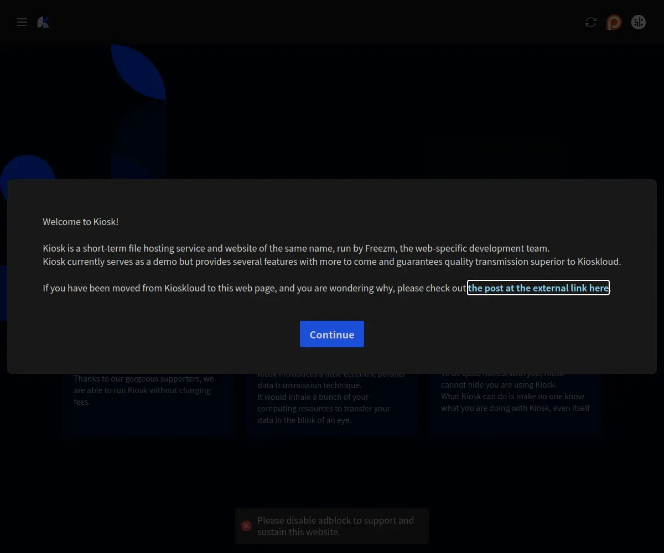Click the 'Welcome to Kiosk!' heading text
Screen dimensions: 664x553
click(x=81, y=222)
